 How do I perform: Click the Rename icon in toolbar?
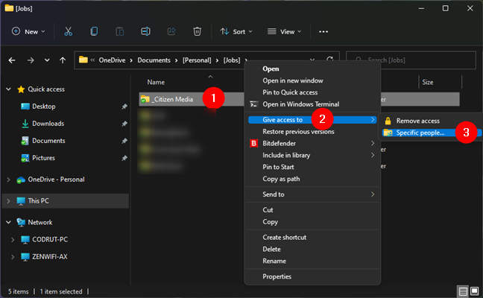pyautogui.click(x=145, y=31)
